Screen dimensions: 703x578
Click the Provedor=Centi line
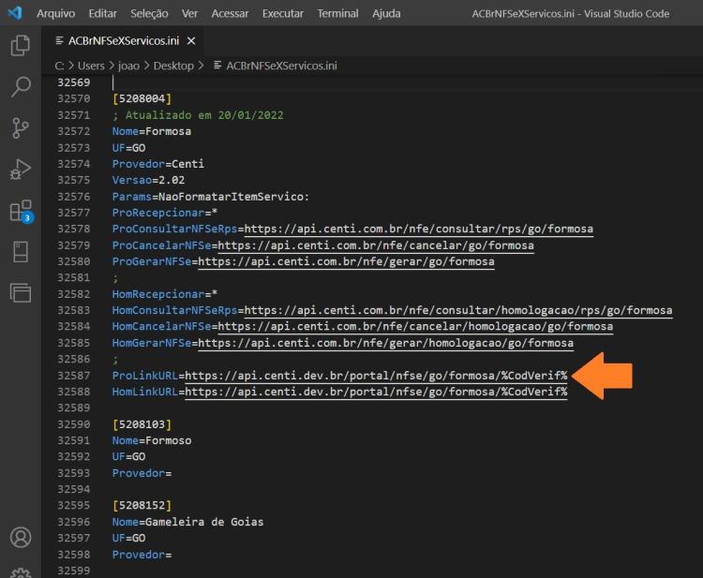[x=158, y=164]
